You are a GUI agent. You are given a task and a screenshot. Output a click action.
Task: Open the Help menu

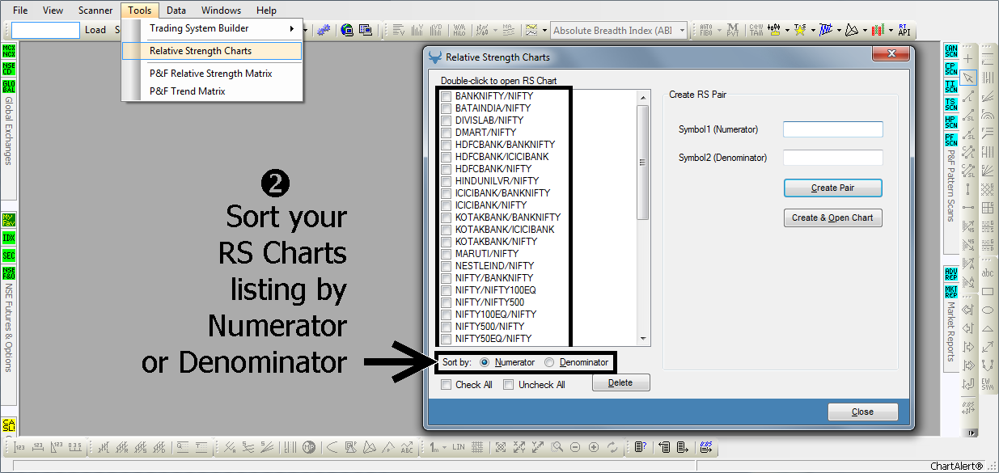[x=266, y=11]
